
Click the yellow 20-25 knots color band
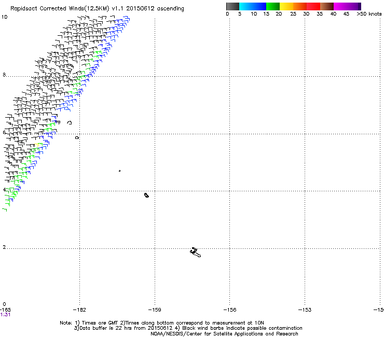(x=286, y=6)
